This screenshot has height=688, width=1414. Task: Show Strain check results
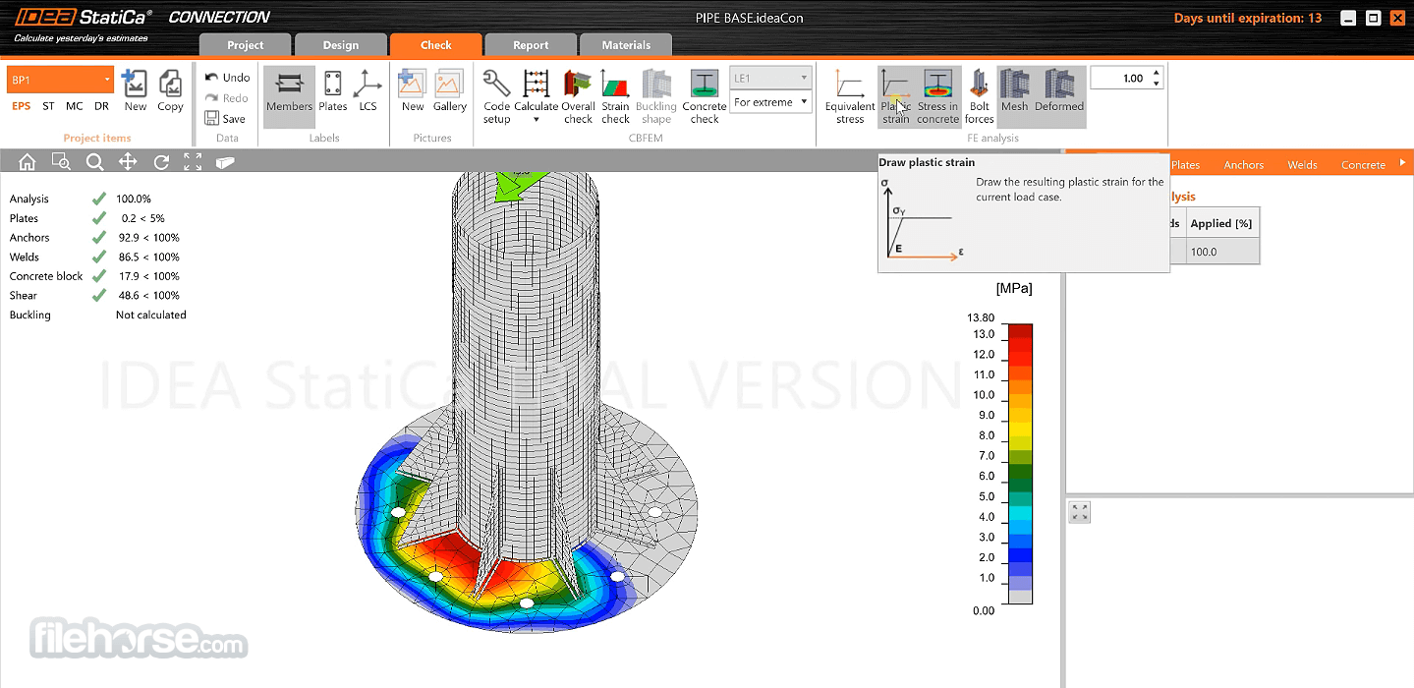tap(615, 96)
